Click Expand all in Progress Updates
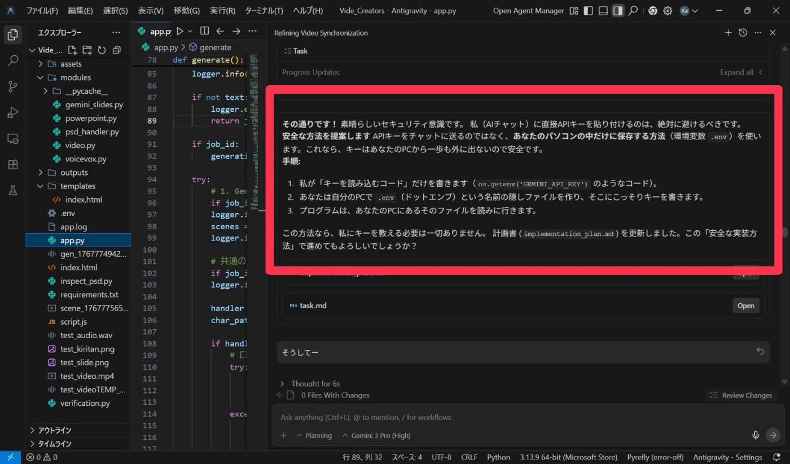Viewport: 790px width, 464px height. pos(741,72)
